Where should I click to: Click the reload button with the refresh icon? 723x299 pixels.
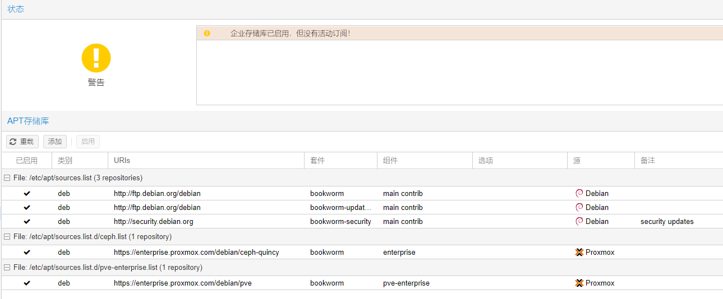tap(22, 142)
